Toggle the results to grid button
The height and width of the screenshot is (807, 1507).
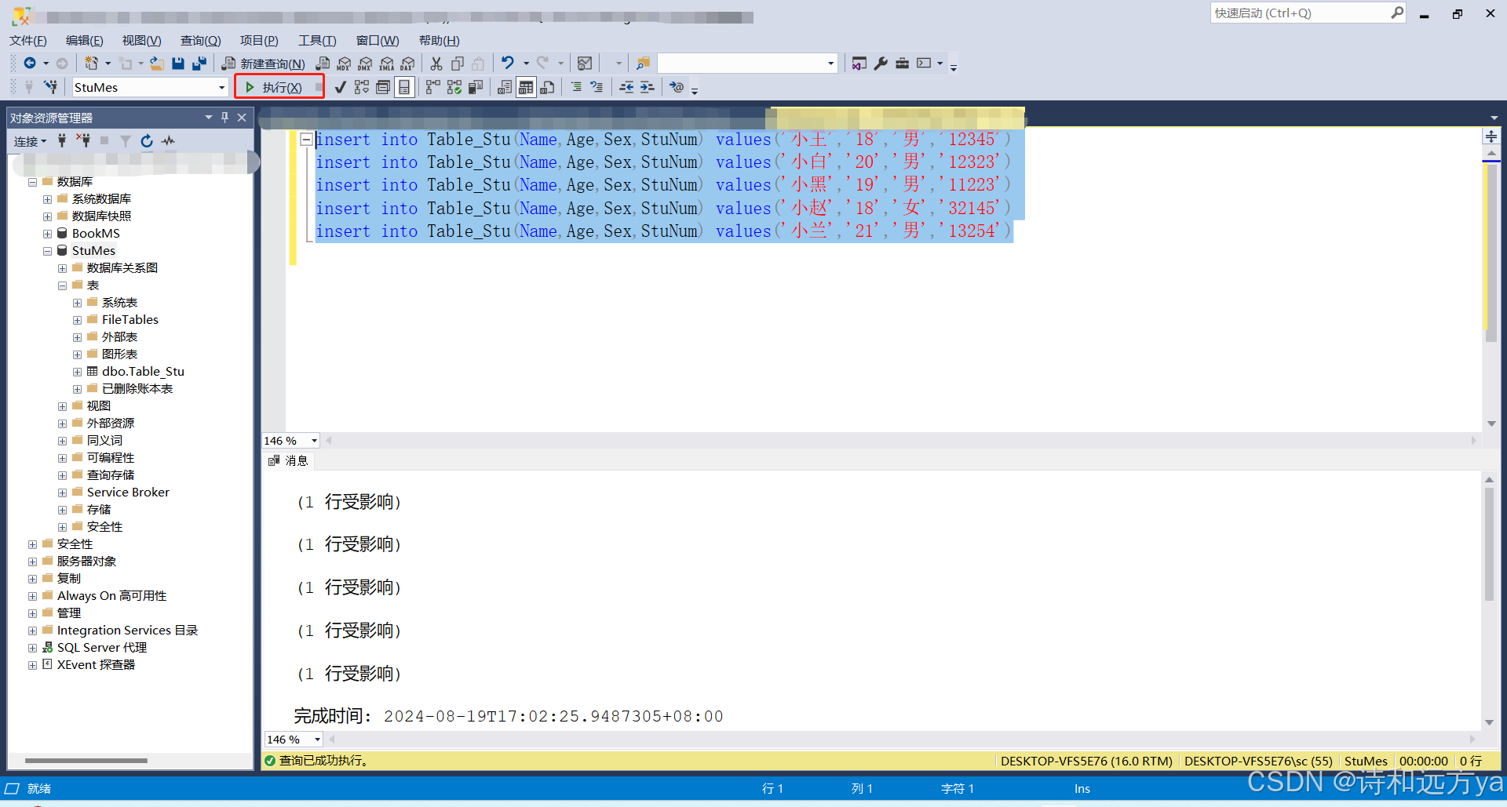click(x=526, y=87)
